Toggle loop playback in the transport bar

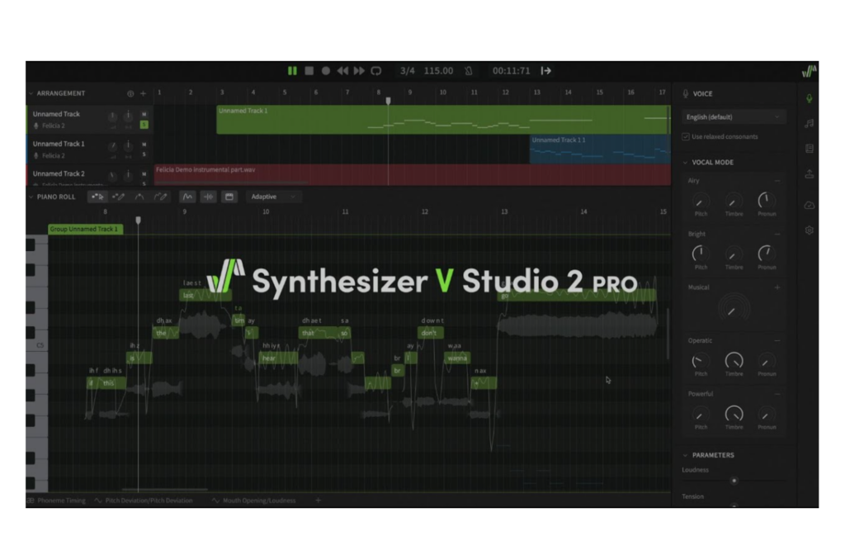point(376,71)
